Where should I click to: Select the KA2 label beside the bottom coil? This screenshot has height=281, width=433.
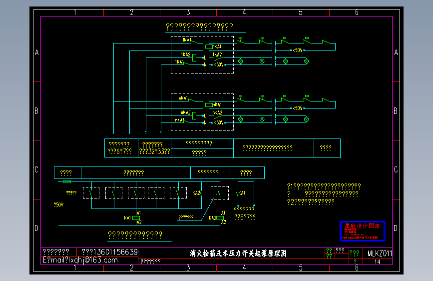pos(212,218)
